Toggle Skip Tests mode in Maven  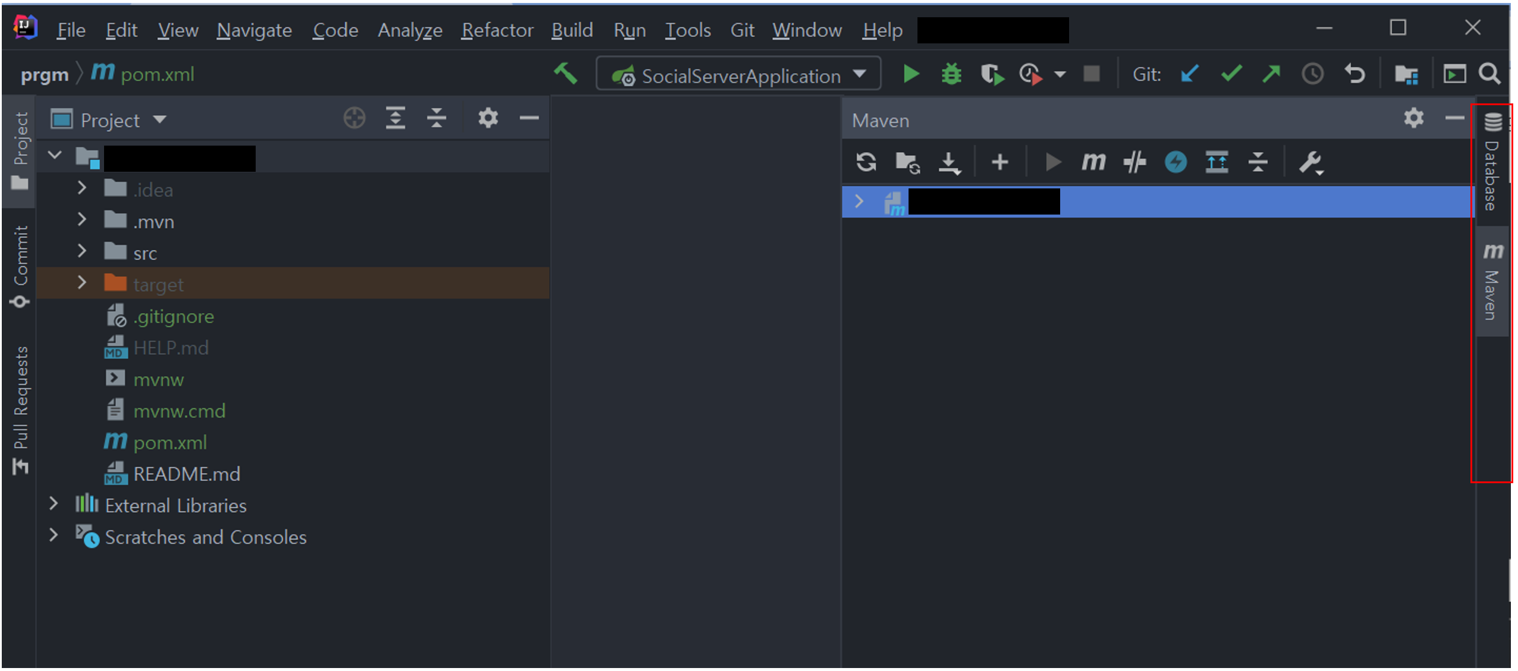coord(1175,162)
